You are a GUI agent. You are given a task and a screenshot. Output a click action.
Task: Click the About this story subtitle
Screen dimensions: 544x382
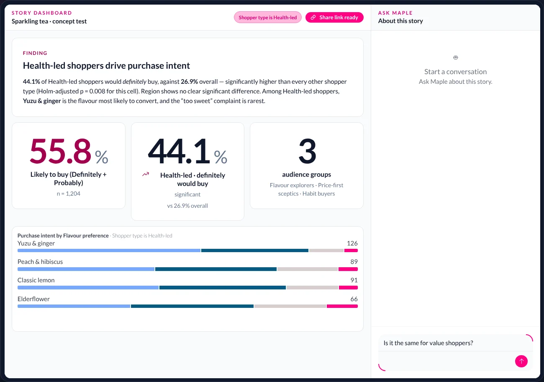tap(400, 21)
